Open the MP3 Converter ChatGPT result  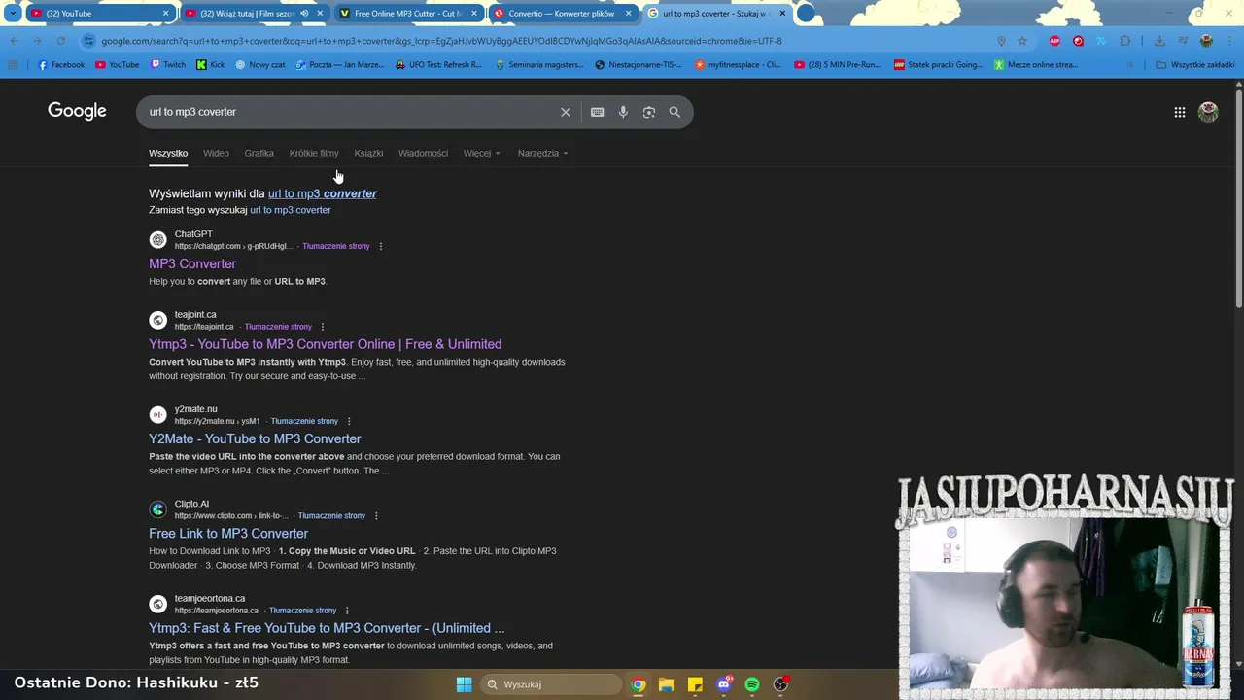pos(192,263)
